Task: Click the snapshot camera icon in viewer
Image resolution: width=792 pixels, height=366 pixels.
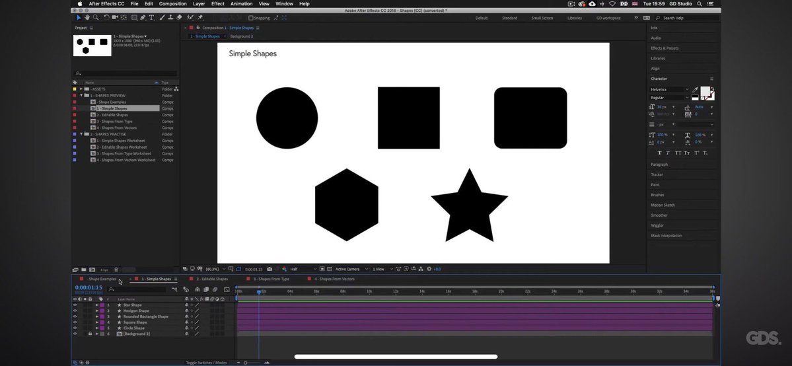Action: [270, 269]
